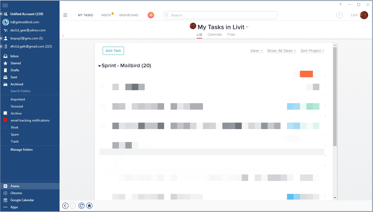Open the Work folder

pos(15,127)
